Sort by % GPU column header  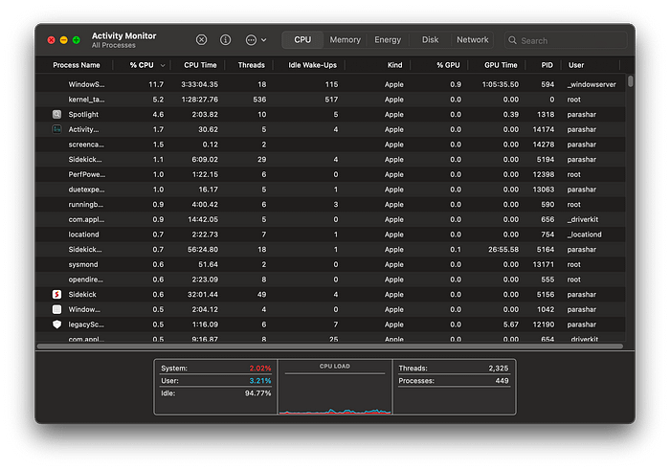448,65
